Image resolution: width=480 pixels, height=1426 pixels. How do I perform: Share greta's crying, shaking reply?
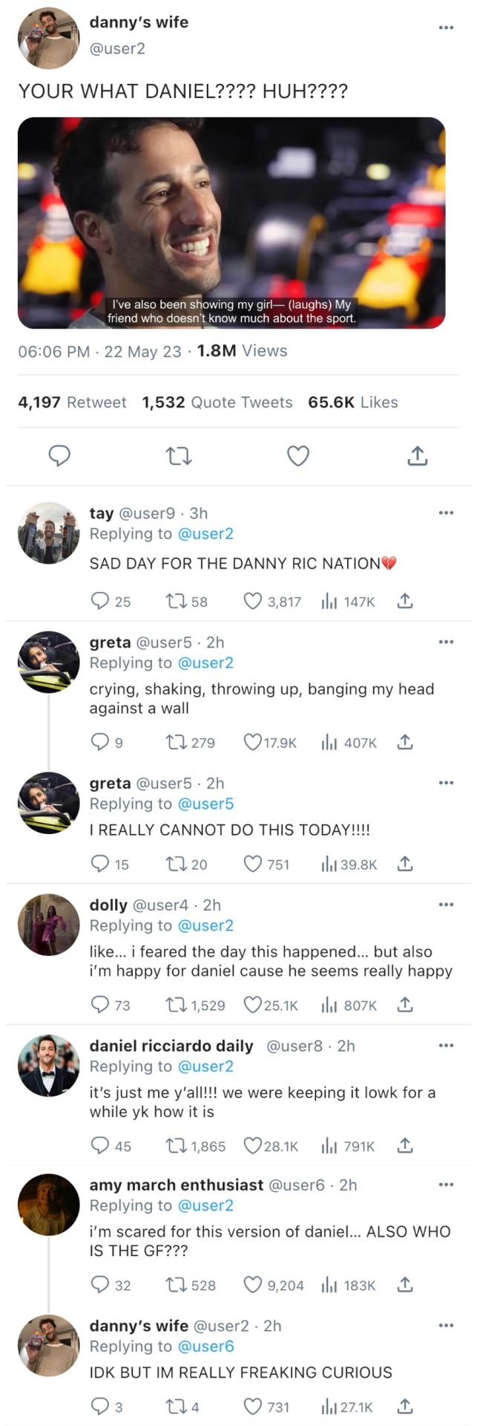point(404,742)
